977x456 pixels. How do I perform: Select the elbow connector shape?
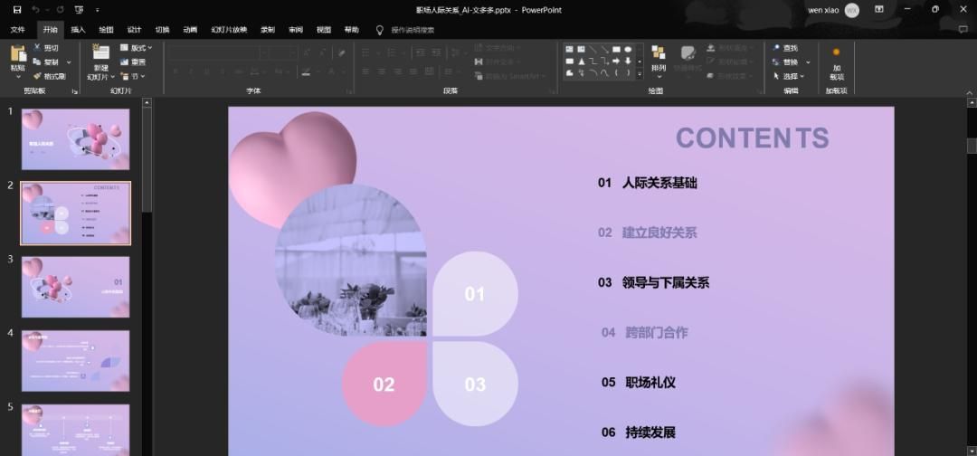(593, 61)
